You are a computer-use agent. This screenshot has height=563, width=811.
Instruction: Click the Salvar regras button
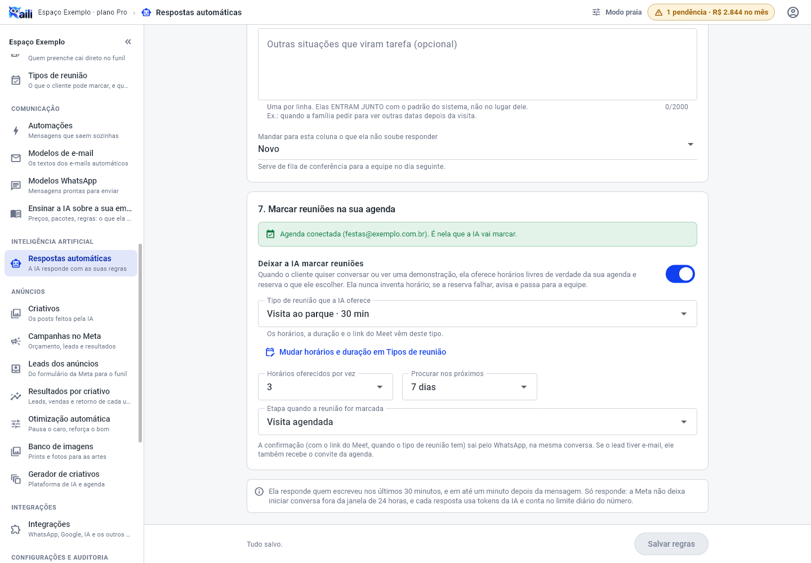(x=671, y=544)
